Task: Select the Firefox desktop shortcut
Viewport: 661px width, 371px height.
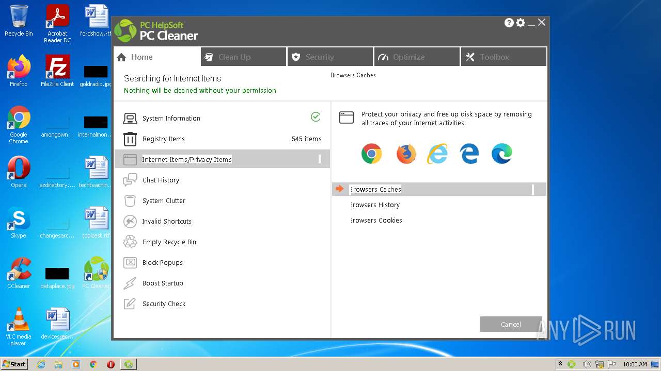Action: pyautogui.click(x=19, y=71)
